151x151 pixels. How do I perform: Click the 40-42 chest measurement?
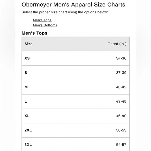(121, 87)
